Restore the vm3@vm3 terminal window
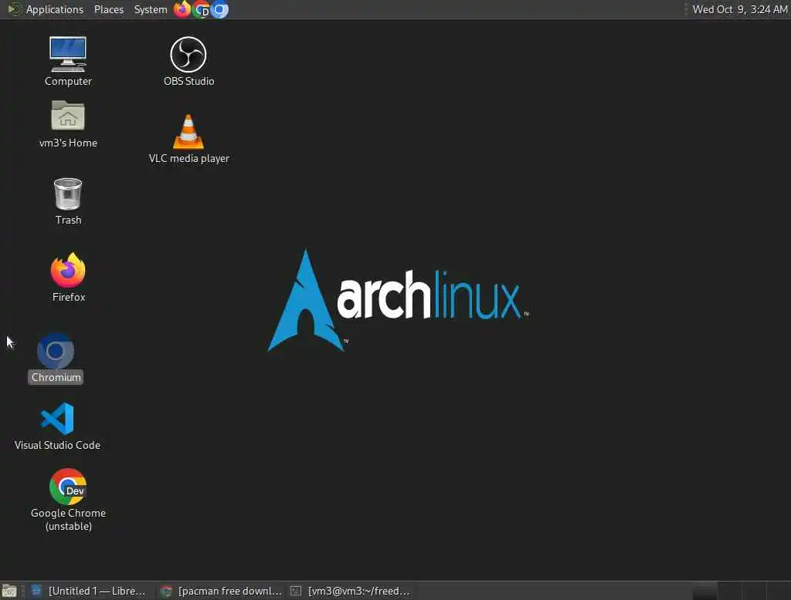The height and width of the screenshot is (600, 791). (x=351, y=591)
